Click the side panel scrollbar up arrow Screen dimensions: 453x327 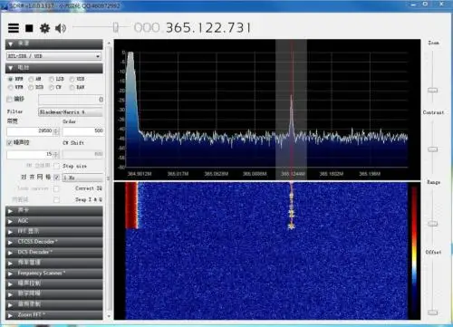(109, 43)
